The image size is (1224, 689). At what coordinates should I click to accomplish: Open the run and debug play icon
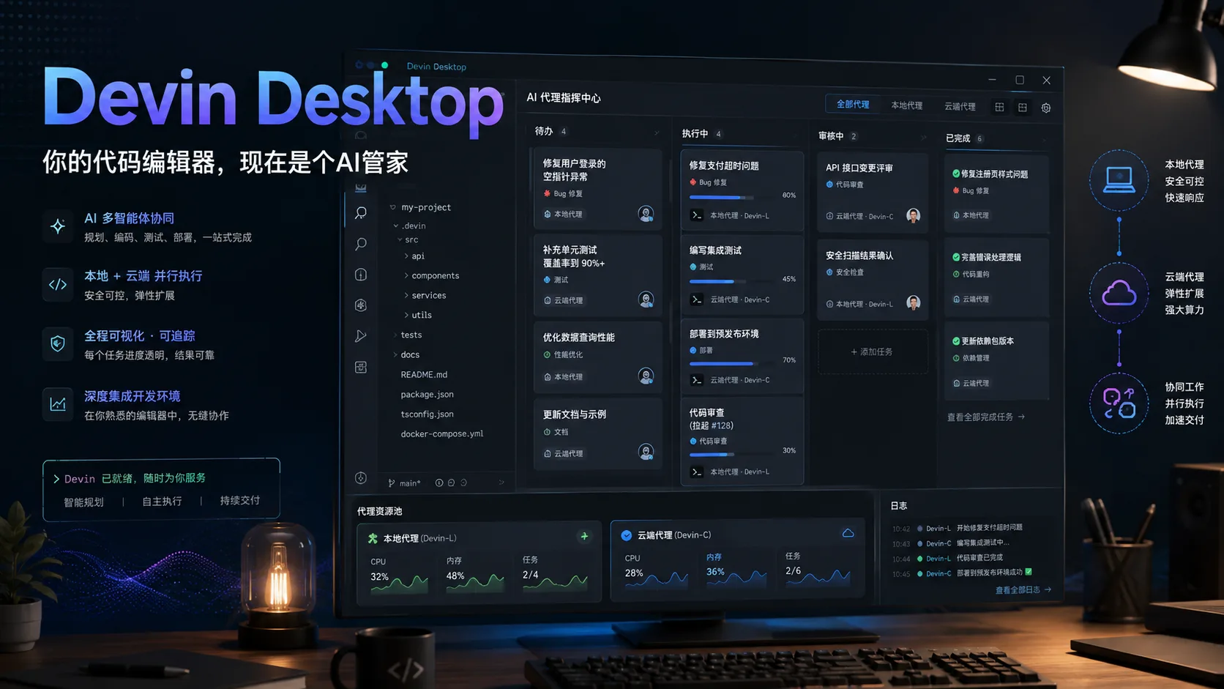pyautogui.click(x=361, y=336)
